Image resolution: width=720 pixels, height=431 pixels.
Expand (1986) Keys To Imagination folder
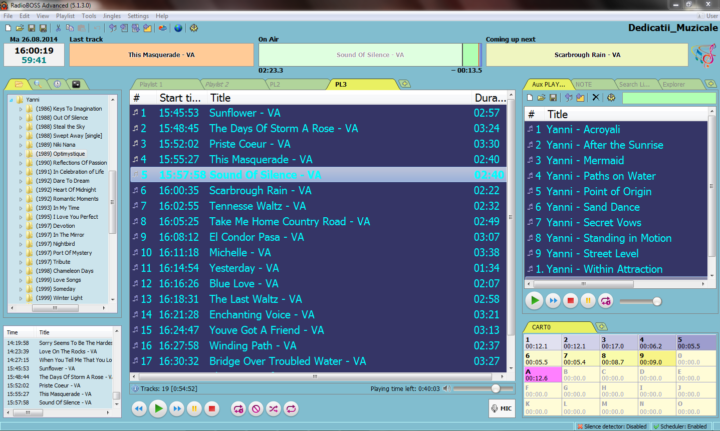(x=21, y=109)
